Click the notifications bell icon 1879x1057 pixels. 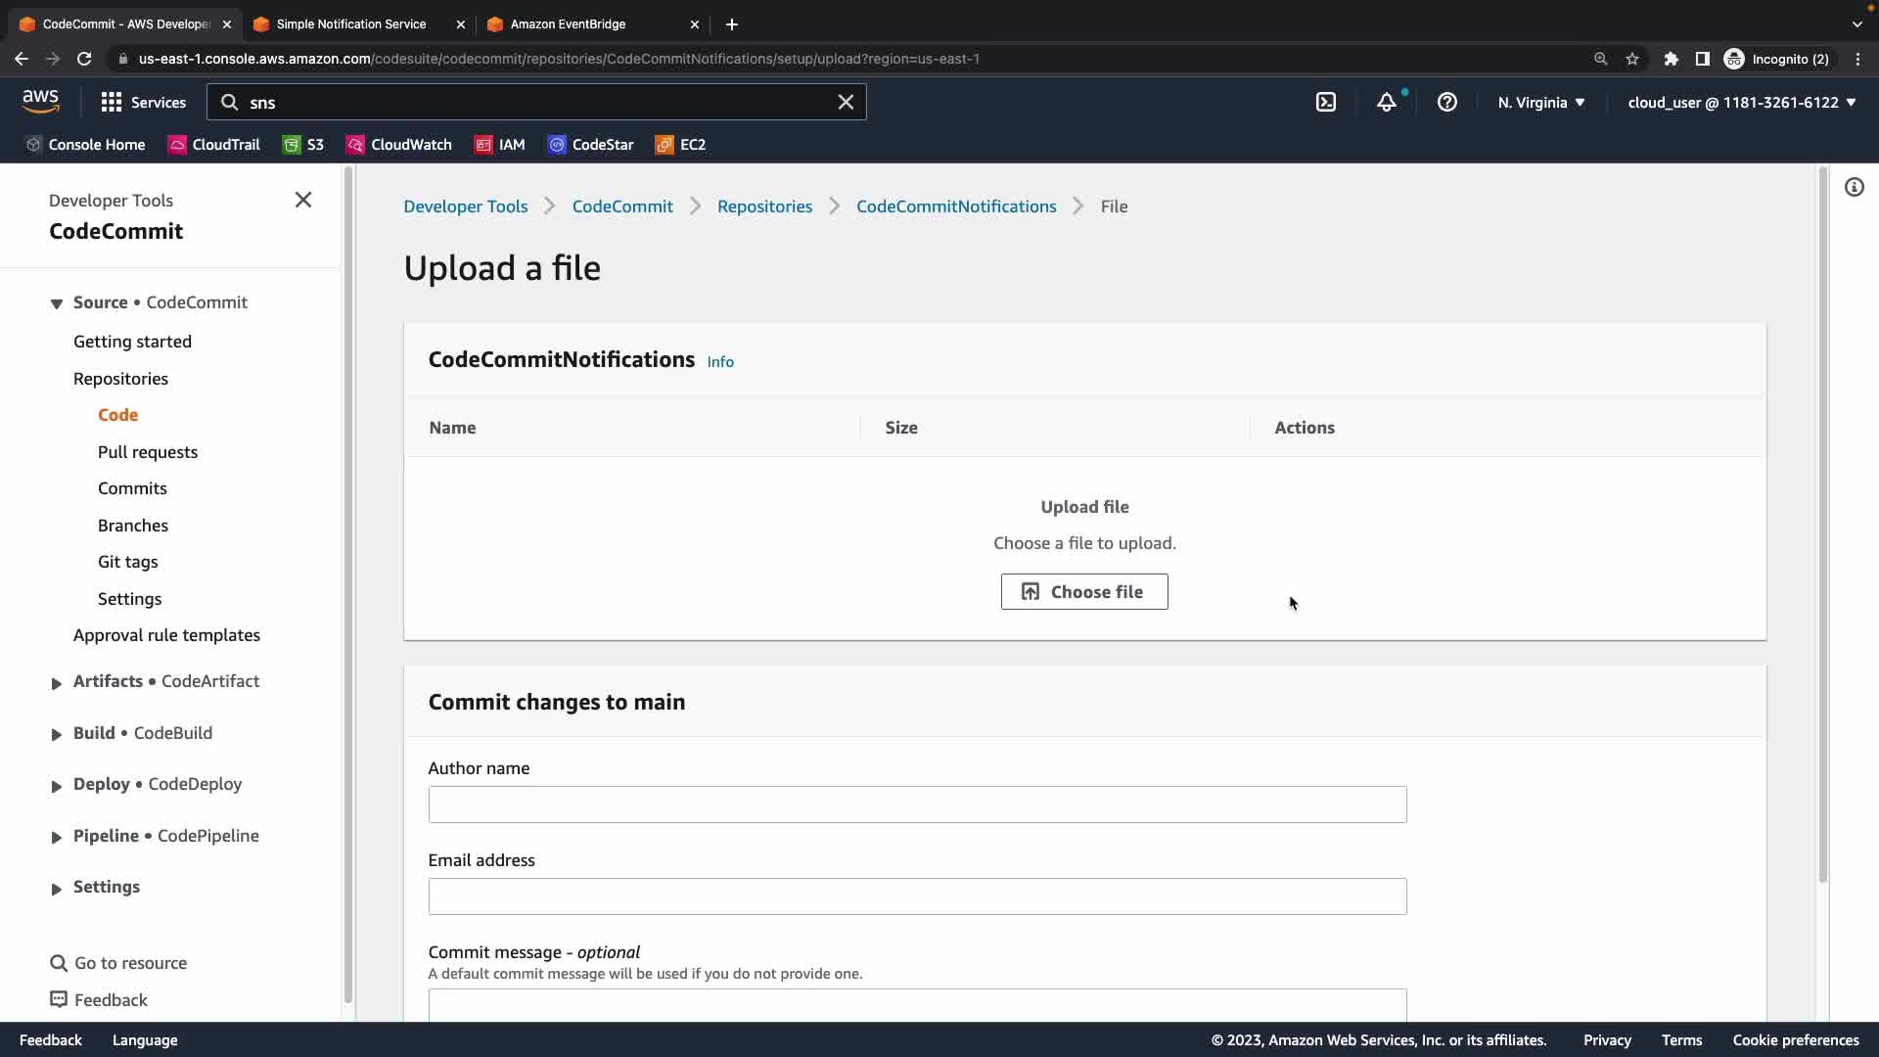[1387, 102]
